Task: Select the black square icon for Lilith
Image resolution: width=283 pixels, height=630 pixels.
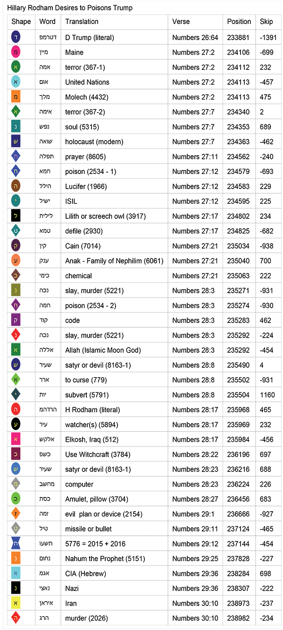Action: 16,216
